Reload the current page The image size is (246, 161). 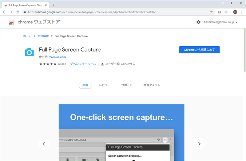coord(17,12)
